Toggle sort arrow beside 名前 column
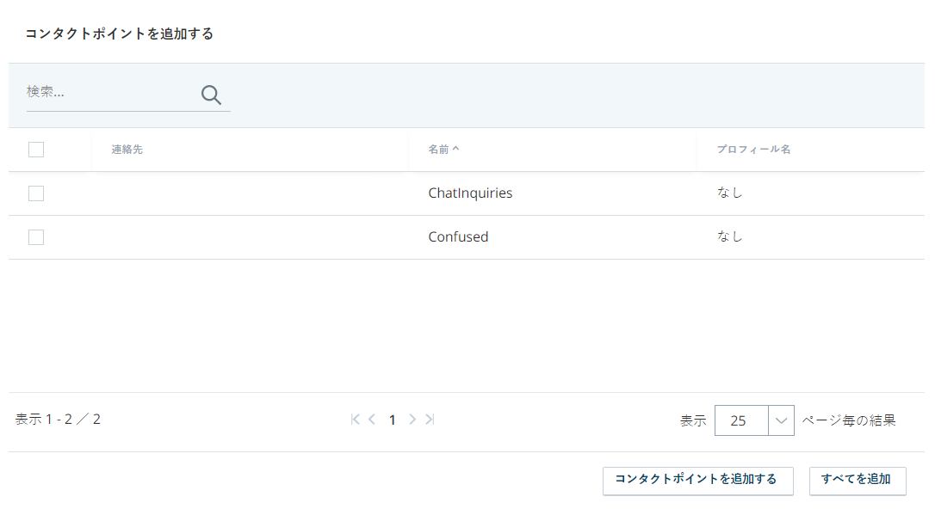The height and width of the screenshot is (515, 935). (455, 149)
